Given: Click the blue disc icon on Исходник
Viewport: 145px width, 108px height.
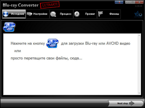Looking at the screenshot, I should tap(6, 14).
